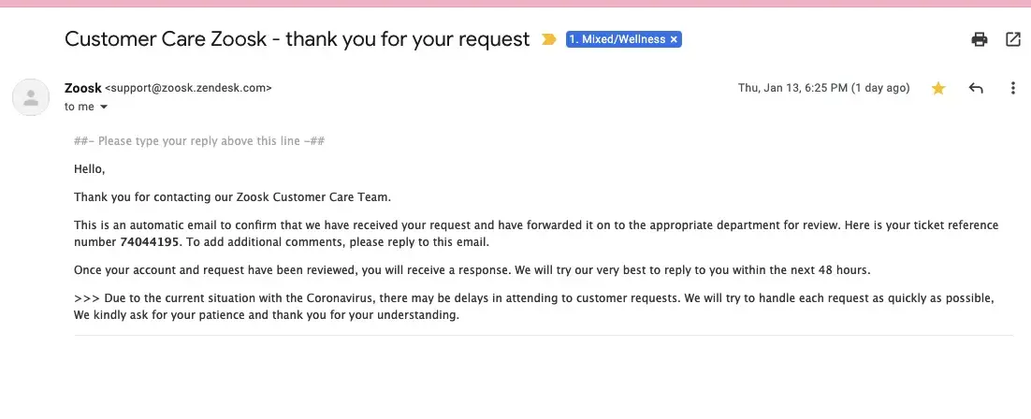Click the 'within the next 48 hours' sentence
This screenshot has width=1031, height=419.
click(x=472, y=270)
